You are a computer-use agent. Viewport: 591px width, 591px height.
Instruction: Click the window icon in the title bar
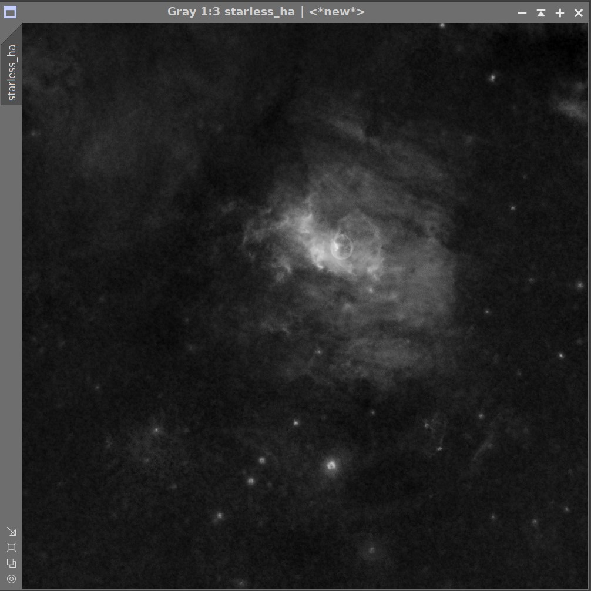click(x=10, y=12)
